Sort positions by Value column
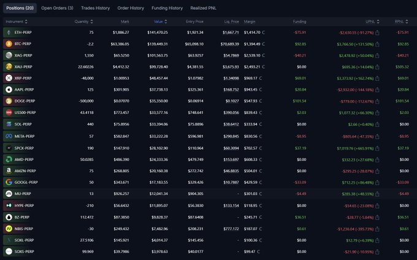Image resolution: width=417 pixels, height=260 pixels. pyautogui.click(x=161, y=21)
